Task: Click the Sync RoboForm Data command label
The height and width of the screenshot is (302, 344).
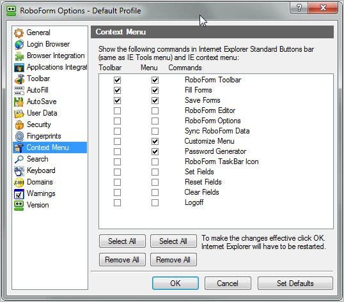Action: (x=217, y=131)
